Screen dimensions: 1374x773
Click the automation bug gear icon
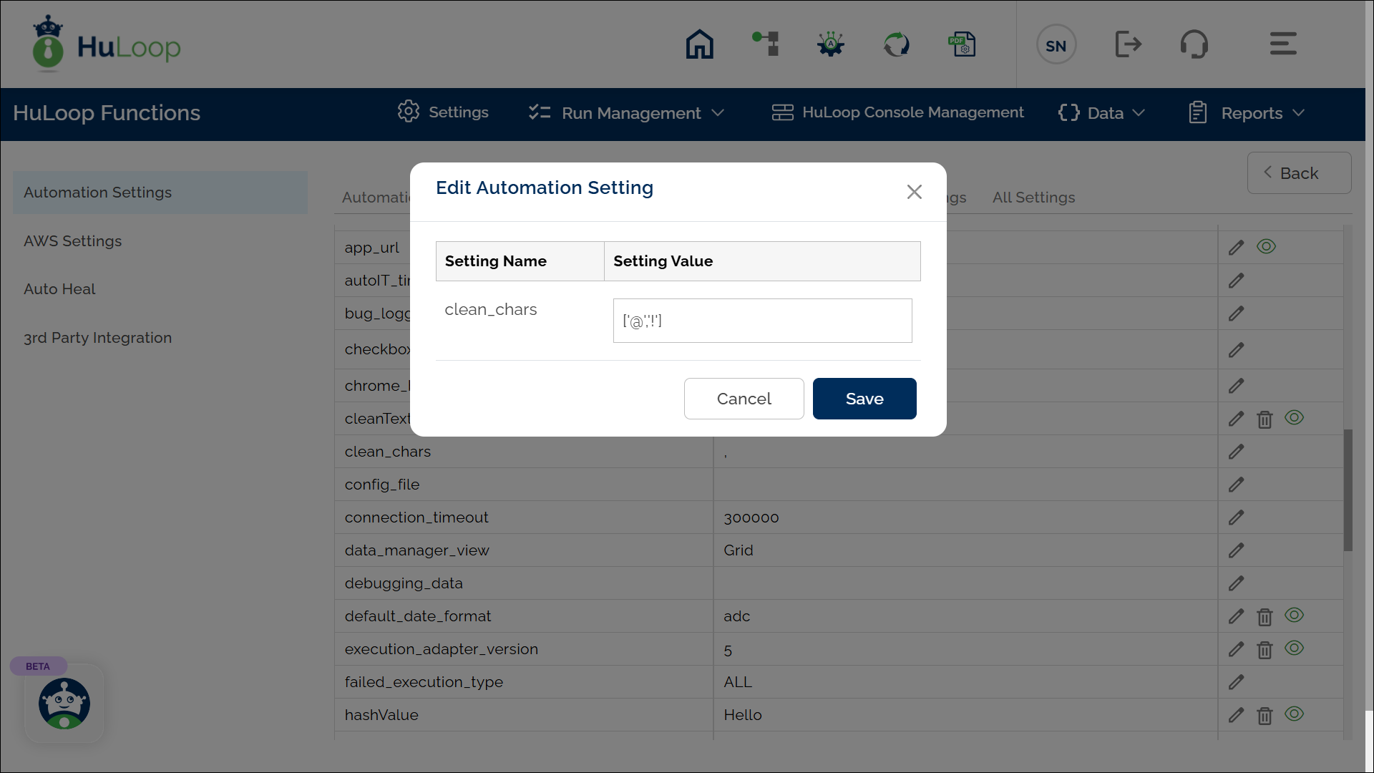pos(831,44)
